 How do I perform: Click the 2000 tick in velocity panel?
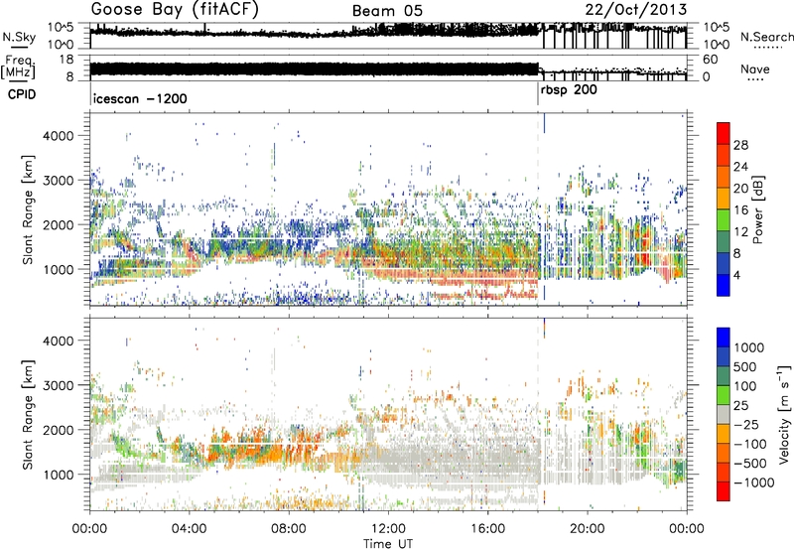click(x=58, y=430)
